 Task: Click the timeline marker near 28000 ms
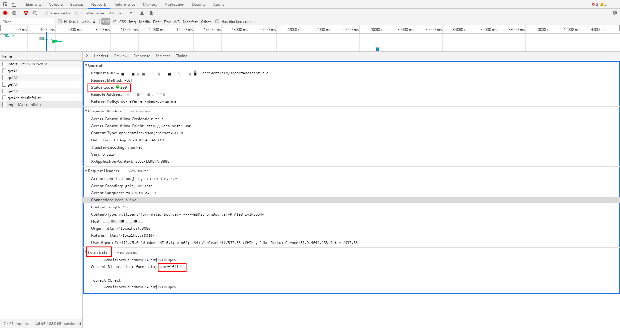coord(377,49)
